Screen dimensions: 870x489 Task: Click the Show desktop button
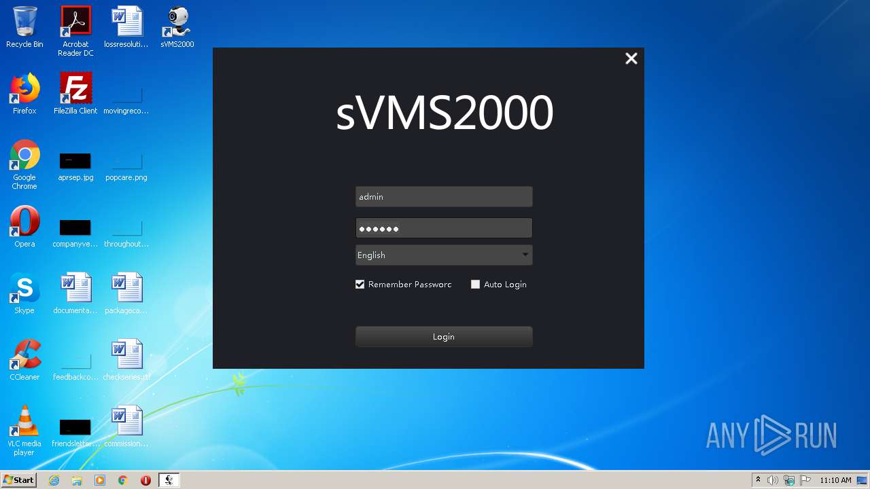863,480
